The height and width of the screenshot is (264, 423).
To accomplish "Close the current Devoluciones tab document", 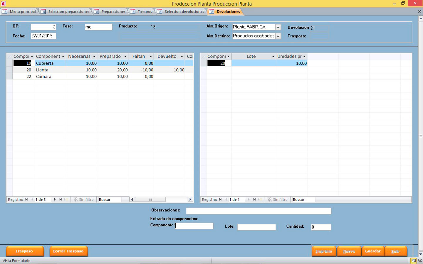I will tap(419, 11).
